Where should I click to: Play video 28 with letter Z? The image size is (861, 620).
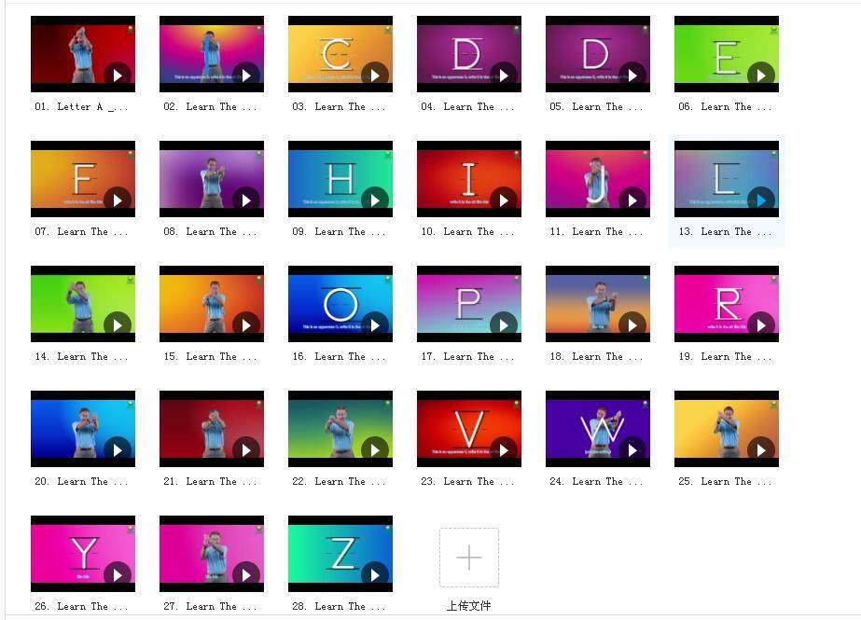coord(375,574)
